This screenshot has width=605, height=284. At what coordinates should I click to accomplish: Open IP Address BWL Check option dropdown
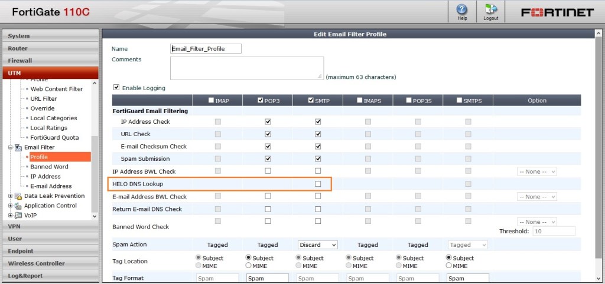tap(536, 171)
